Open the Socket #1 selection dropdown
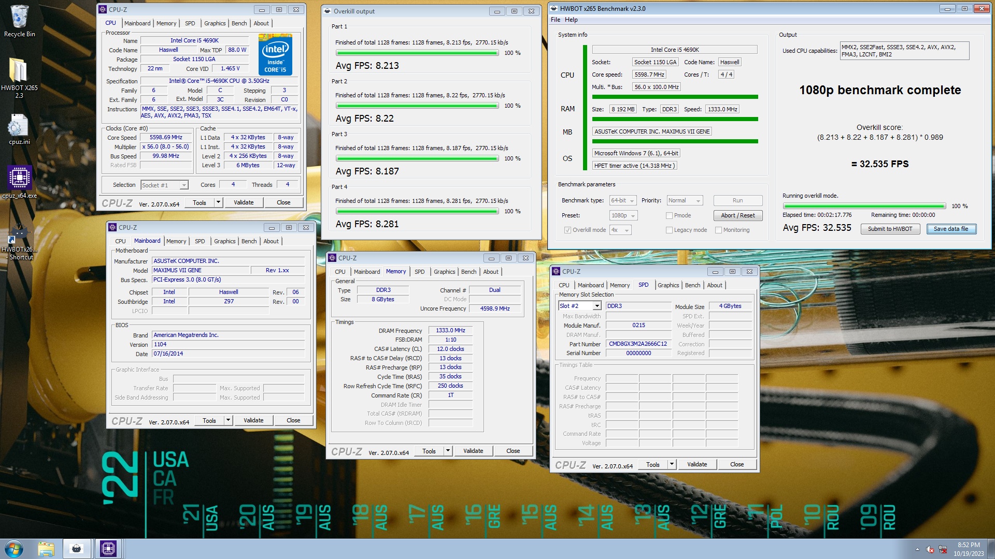995x559 pixels. [164, 185]
